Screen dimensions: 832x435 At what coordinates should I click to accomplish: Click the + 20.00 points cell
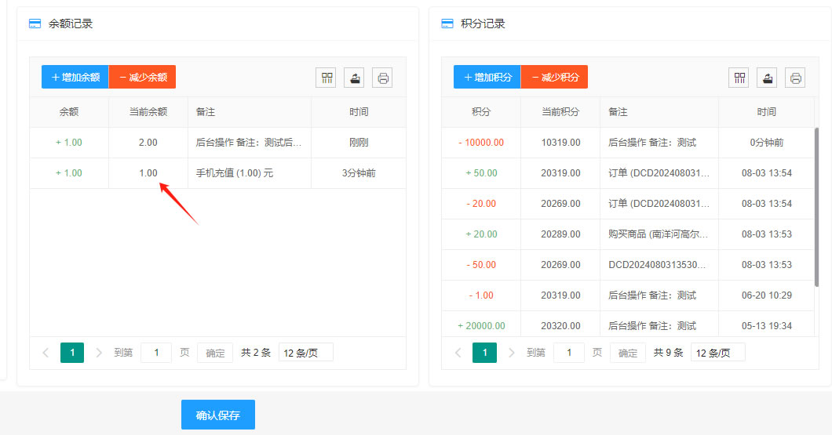[x=481, y=234]
